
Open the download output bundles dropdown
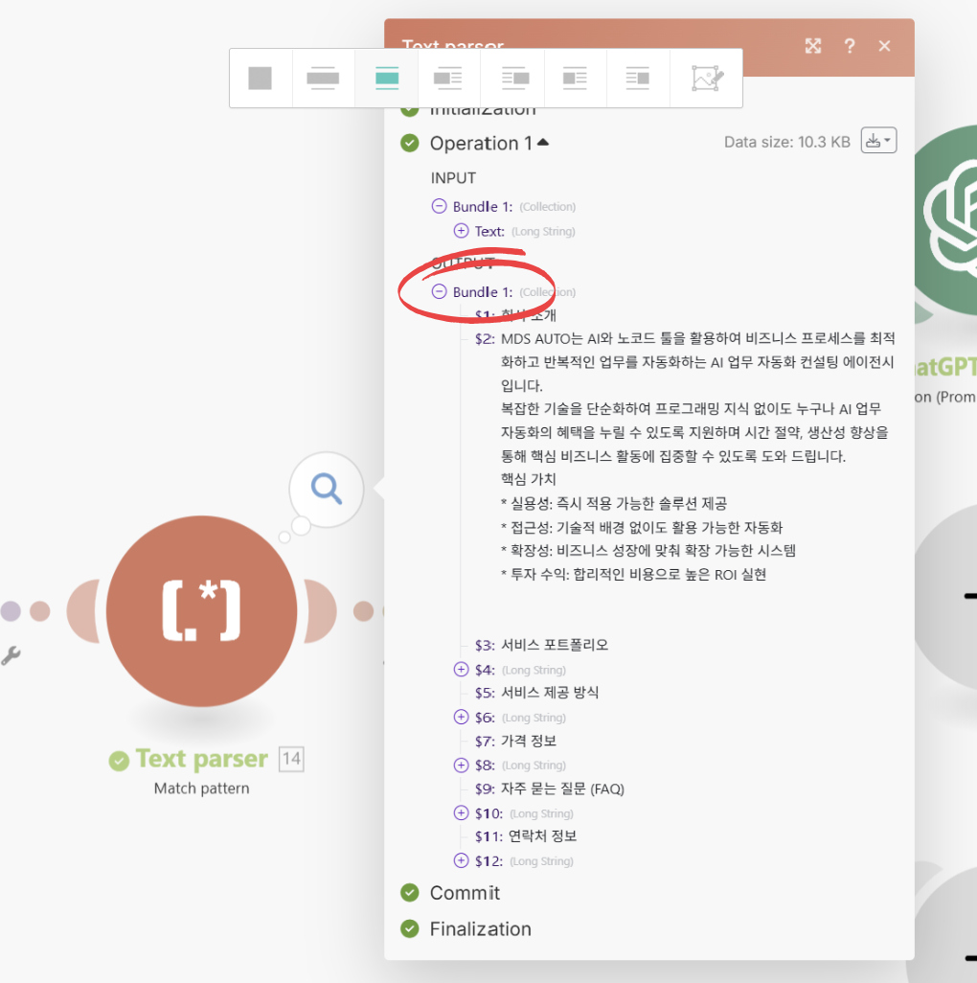click(x=878, y=141)
